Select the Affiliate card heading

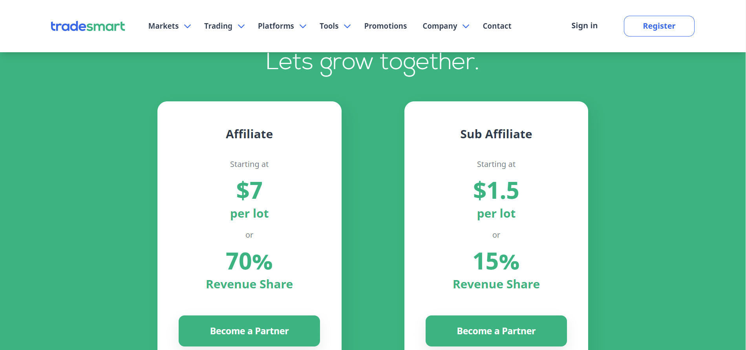click(x=249, y=134)
